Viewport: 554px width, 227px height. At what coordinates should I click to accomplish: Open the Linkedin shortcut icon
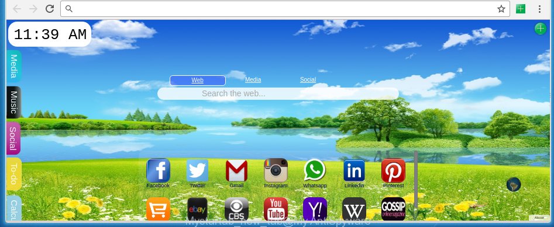coord(354,170)
